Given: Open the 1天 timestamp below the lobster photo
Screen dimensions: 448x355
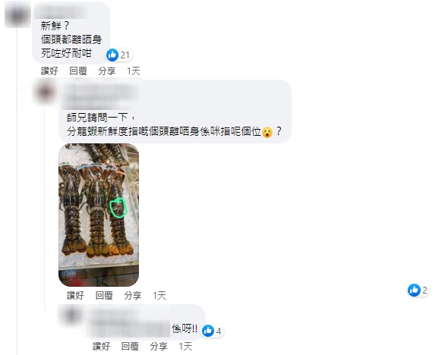Looking at the screenshot, I should coord(159,295).
